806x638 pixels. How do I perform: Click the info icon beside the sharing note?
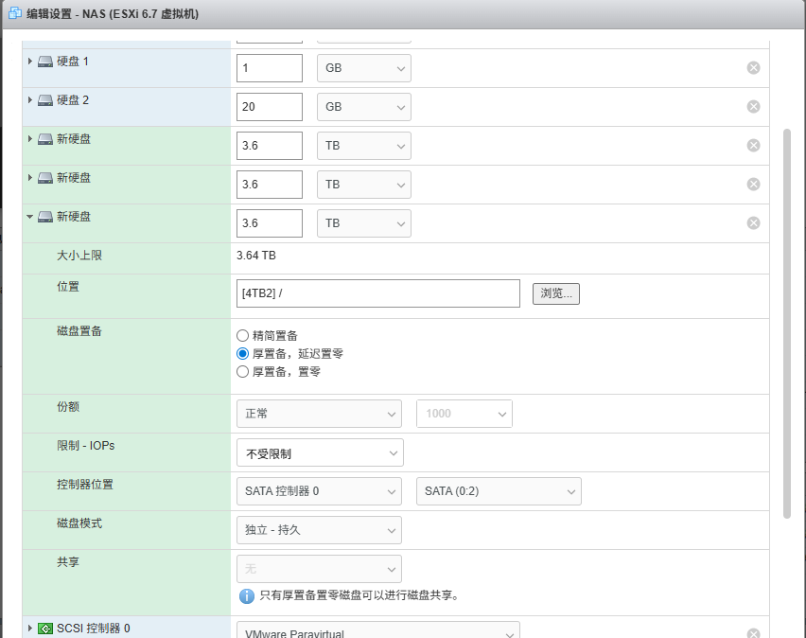coord(247,595)
